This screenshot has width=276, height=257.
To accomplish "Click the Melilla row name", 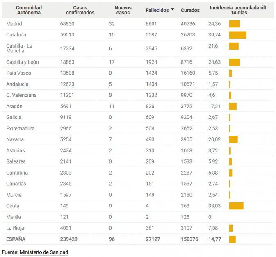I will coord(14,217).
